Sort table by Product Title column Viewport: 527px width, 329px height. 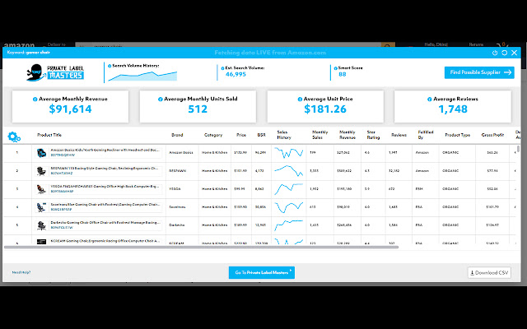pos(49,135)
